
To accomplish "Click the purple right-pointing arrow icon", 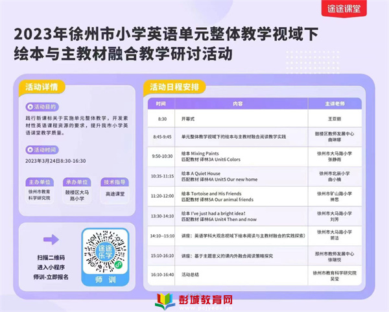I will point(51,239).
